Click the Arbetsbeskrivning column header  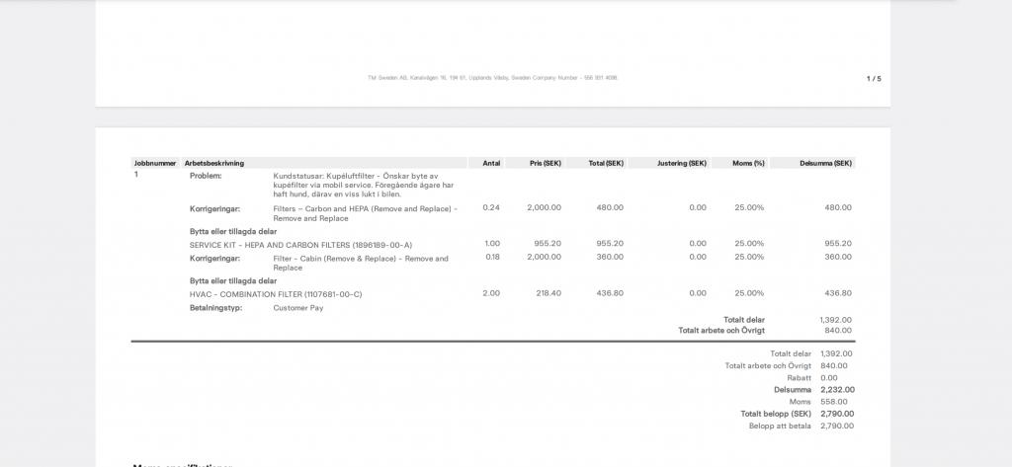pos(213,163)
